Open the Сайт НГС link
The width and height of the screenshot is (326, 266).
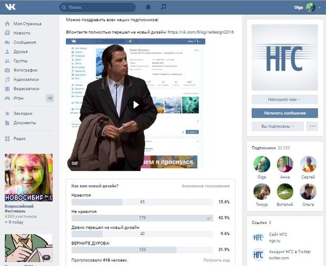coord(278,234)
